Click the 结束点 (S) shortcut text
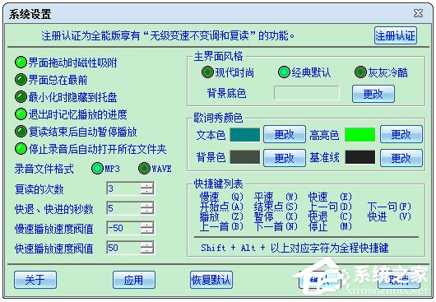The image size is (436, 302). [276, 207]
